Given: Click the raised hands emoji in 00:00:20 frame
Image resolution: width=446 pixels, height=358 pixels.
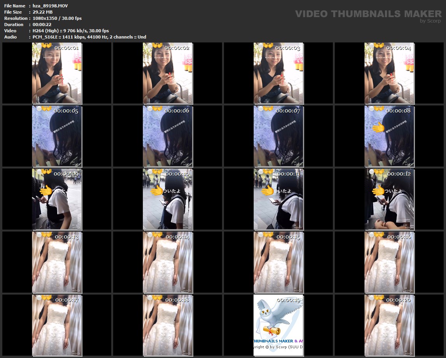Looking at the screenshot, I should (x=379, y=298).
